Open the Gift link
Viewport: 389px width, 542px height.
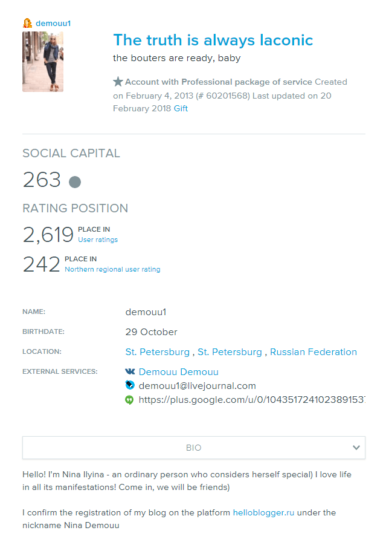(181, 108)
